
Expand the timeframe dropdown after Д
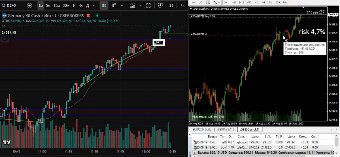click(94, 5)
